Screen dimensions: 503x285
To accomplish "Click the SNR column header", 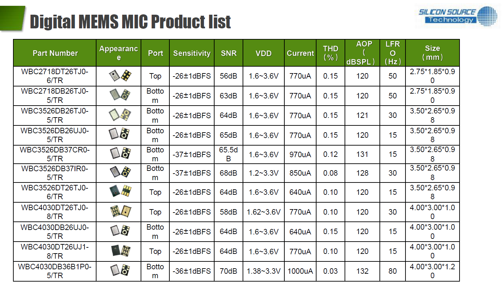I will pos(229,53).
